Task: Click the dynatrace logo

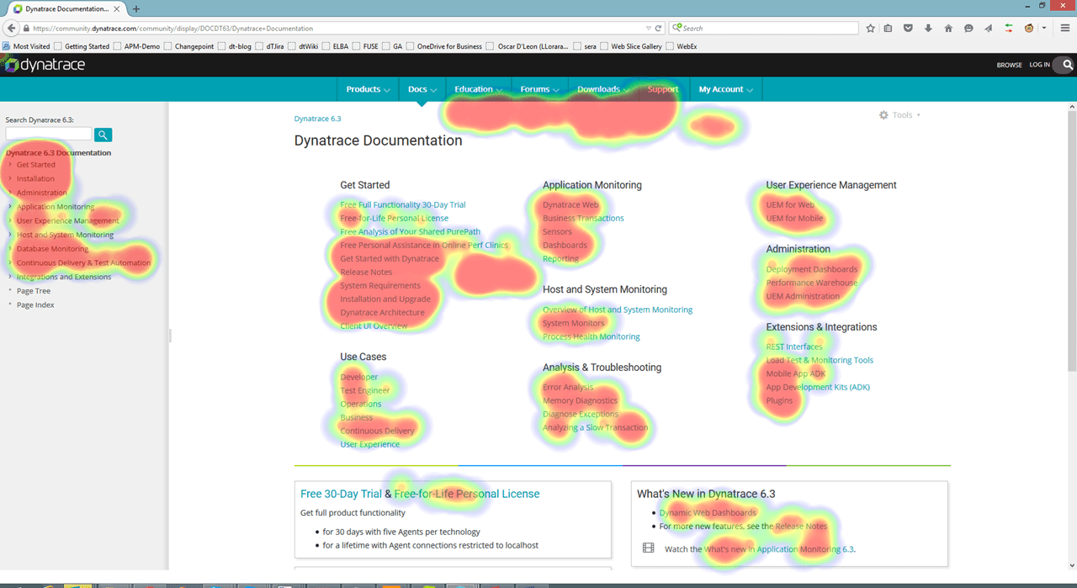Action: pos(43,65)
